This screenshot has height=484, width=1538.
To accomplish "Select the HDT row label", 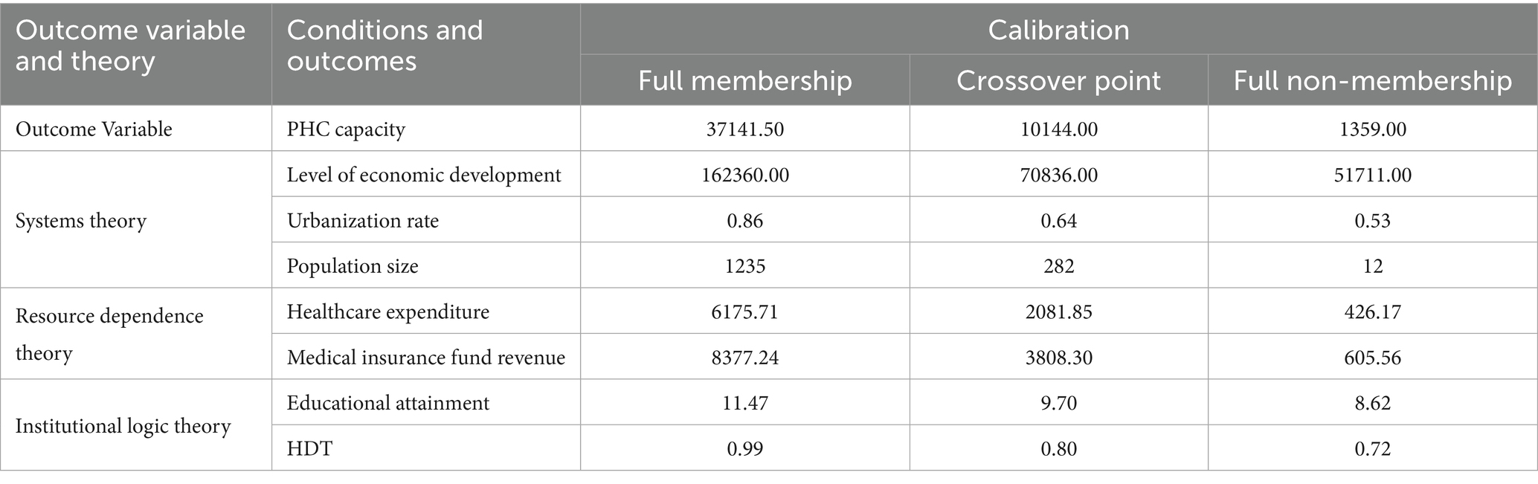I will 309,448.
